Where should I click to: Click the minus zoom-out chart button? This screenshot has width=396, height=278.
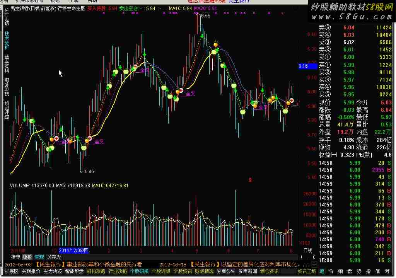307,257
